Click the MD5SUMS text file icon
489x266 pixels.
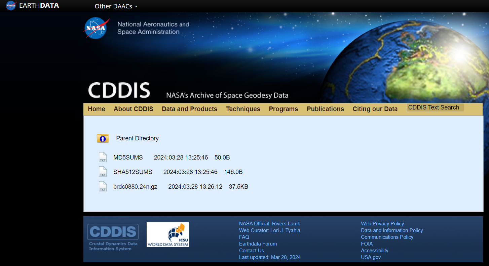pos(103,157)
